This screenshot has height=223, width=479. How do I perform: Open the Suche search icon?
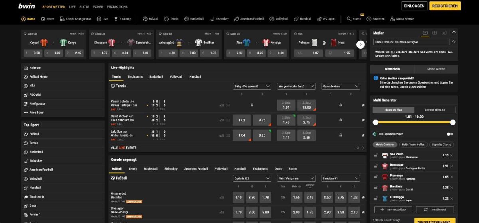pos(349,19)
